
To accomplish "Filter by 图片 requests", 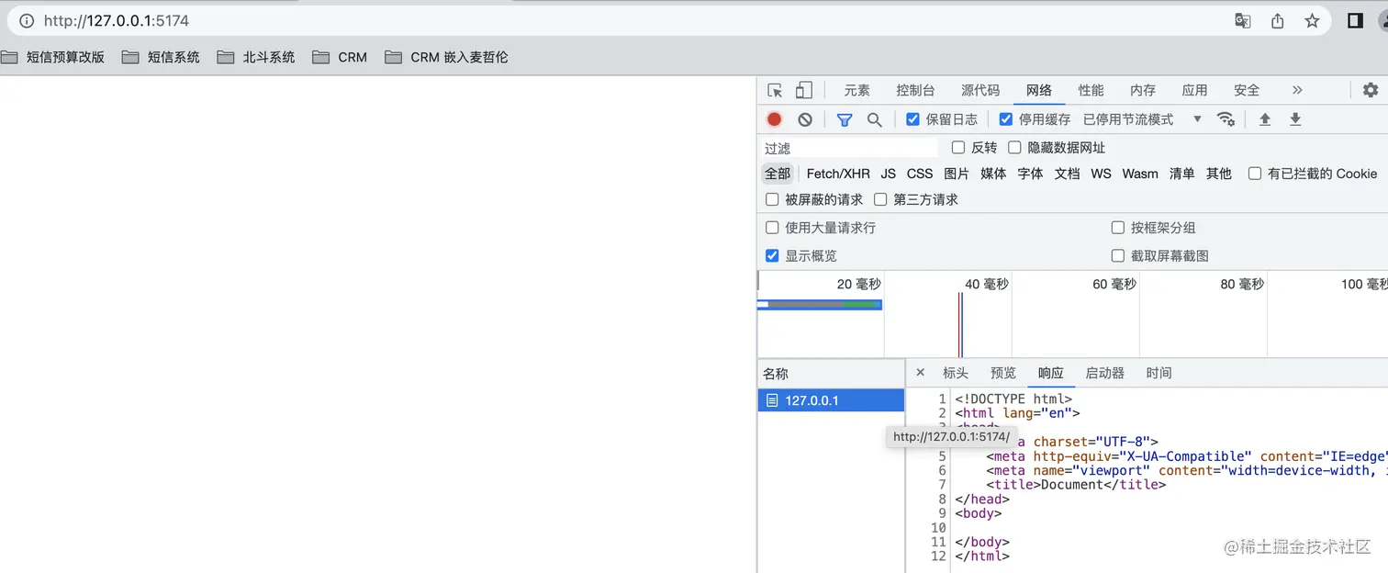I will 957,174.
